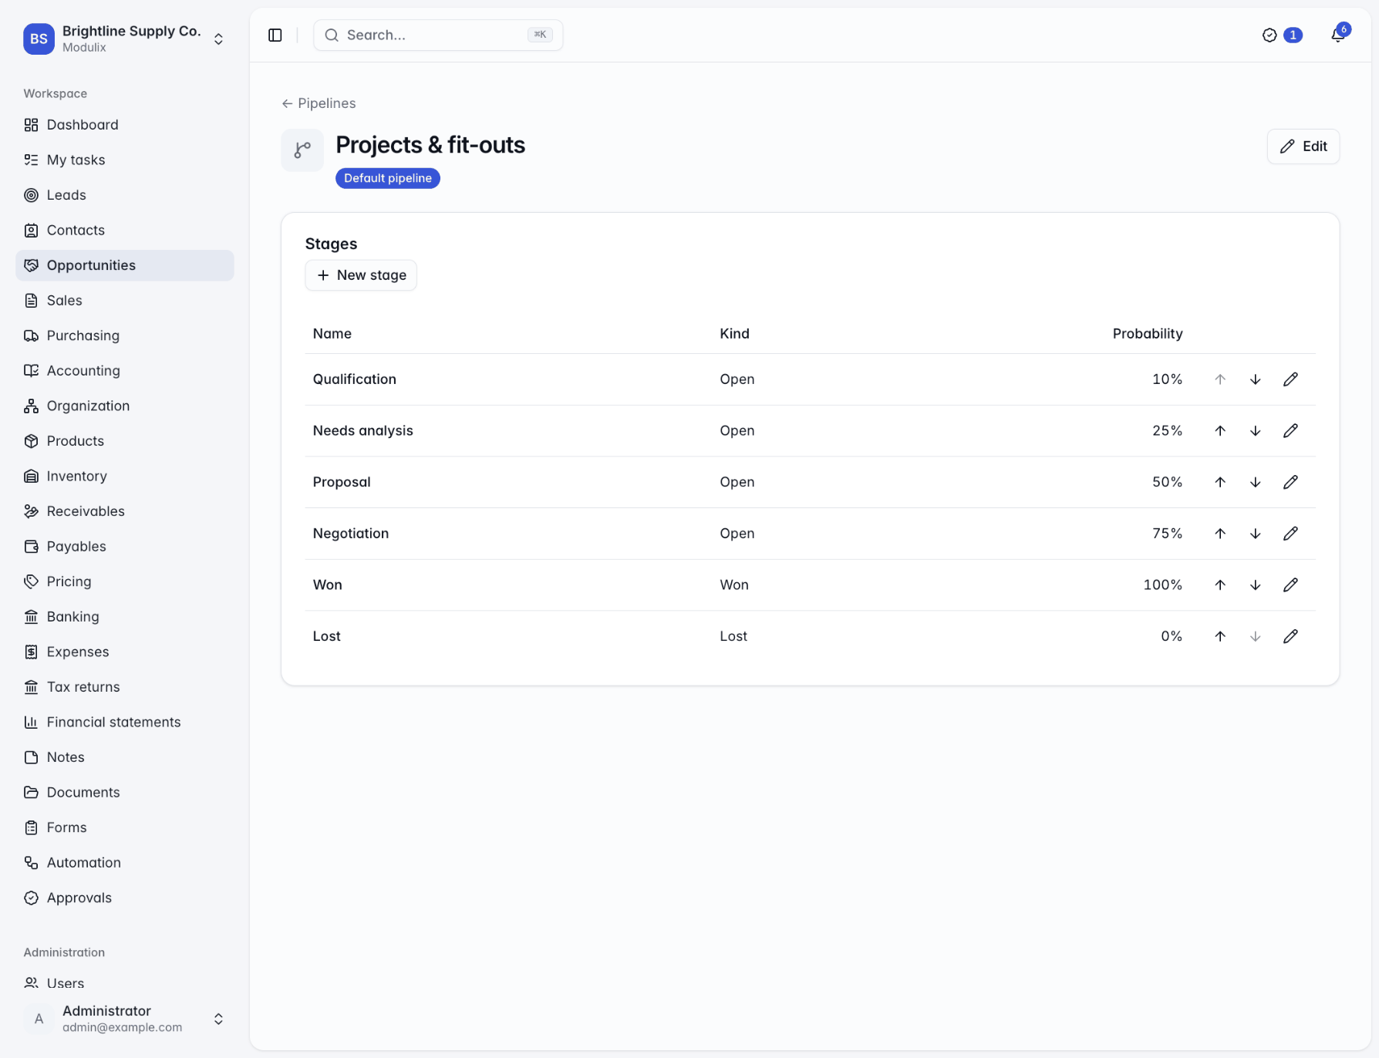Select the Default pipeline badge
The image size is (1379, 1058).
click(x=388, y=178)
